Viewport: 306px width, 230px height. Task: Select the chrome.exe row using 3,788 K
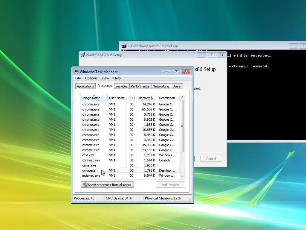tap(130, 114)
